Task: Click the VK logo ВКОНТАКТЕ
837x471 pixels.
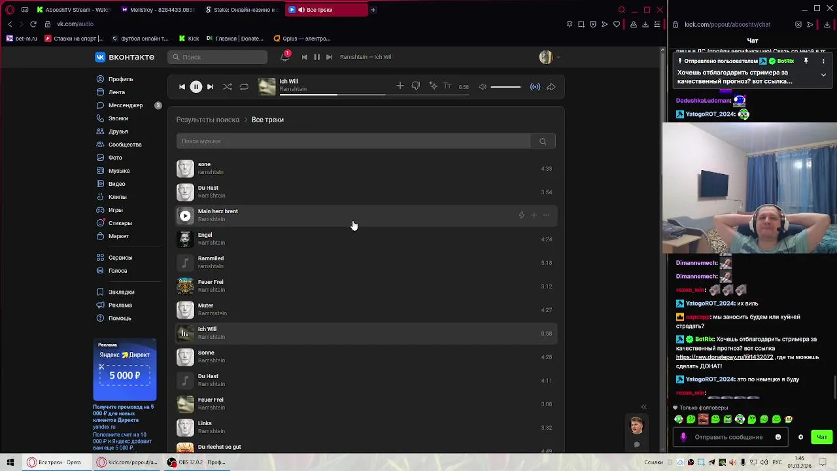Action: (125, 57)
